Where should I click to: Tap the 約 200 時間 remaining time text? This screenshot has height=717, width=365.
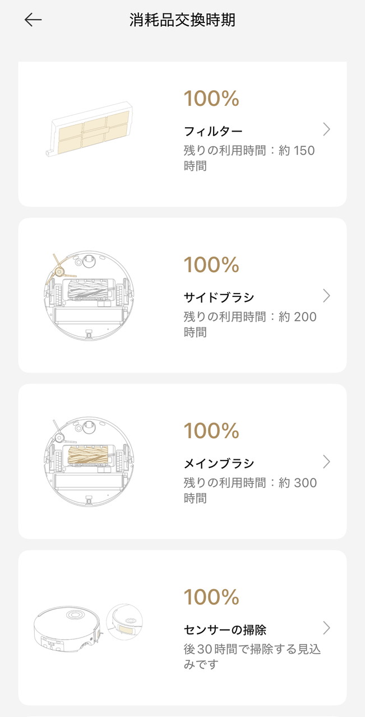tap(250, 324)
